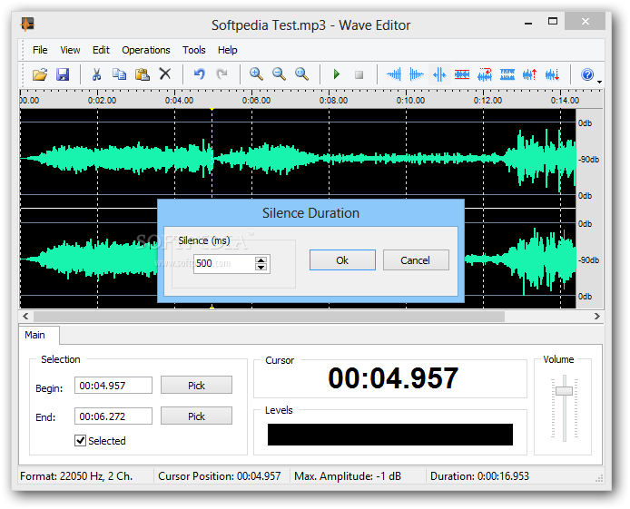Viewport: 630px width, 509px height.
Task: Click the status text Format: 22050 Hz, 2 Ch.
Action: point(76,476)
